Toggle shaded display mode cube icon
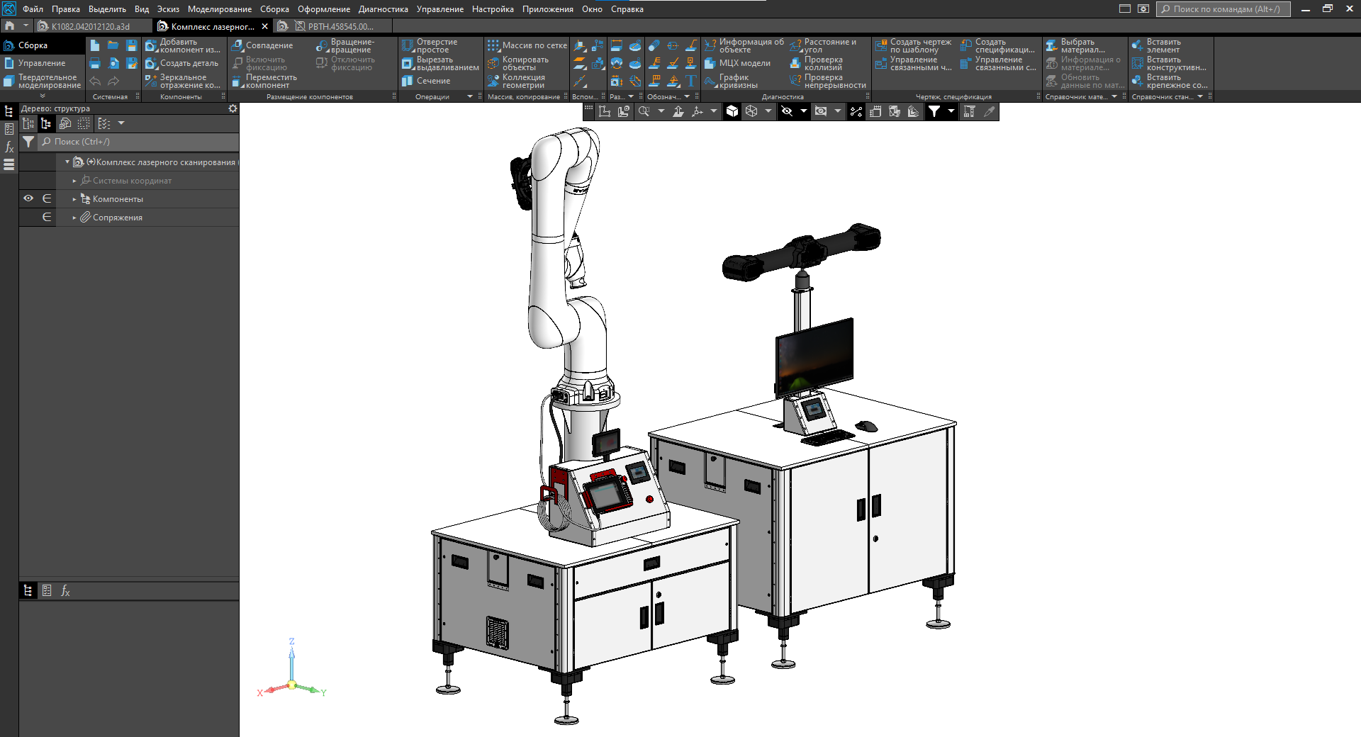Screen dimensions: 1361x737 [x=732, y=111]
